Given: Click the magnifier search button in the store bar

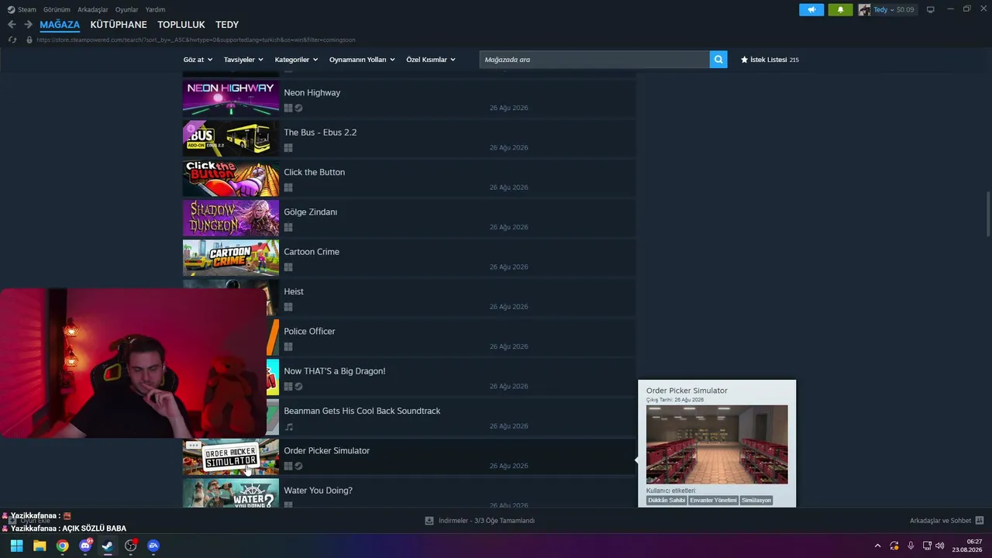Looking at the screenshot, I should [x=718, y=60].
